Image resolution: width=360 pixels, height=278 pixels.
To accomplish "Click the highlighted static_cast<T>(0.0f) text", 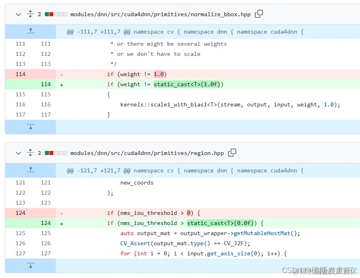I will tap(220, 223).
